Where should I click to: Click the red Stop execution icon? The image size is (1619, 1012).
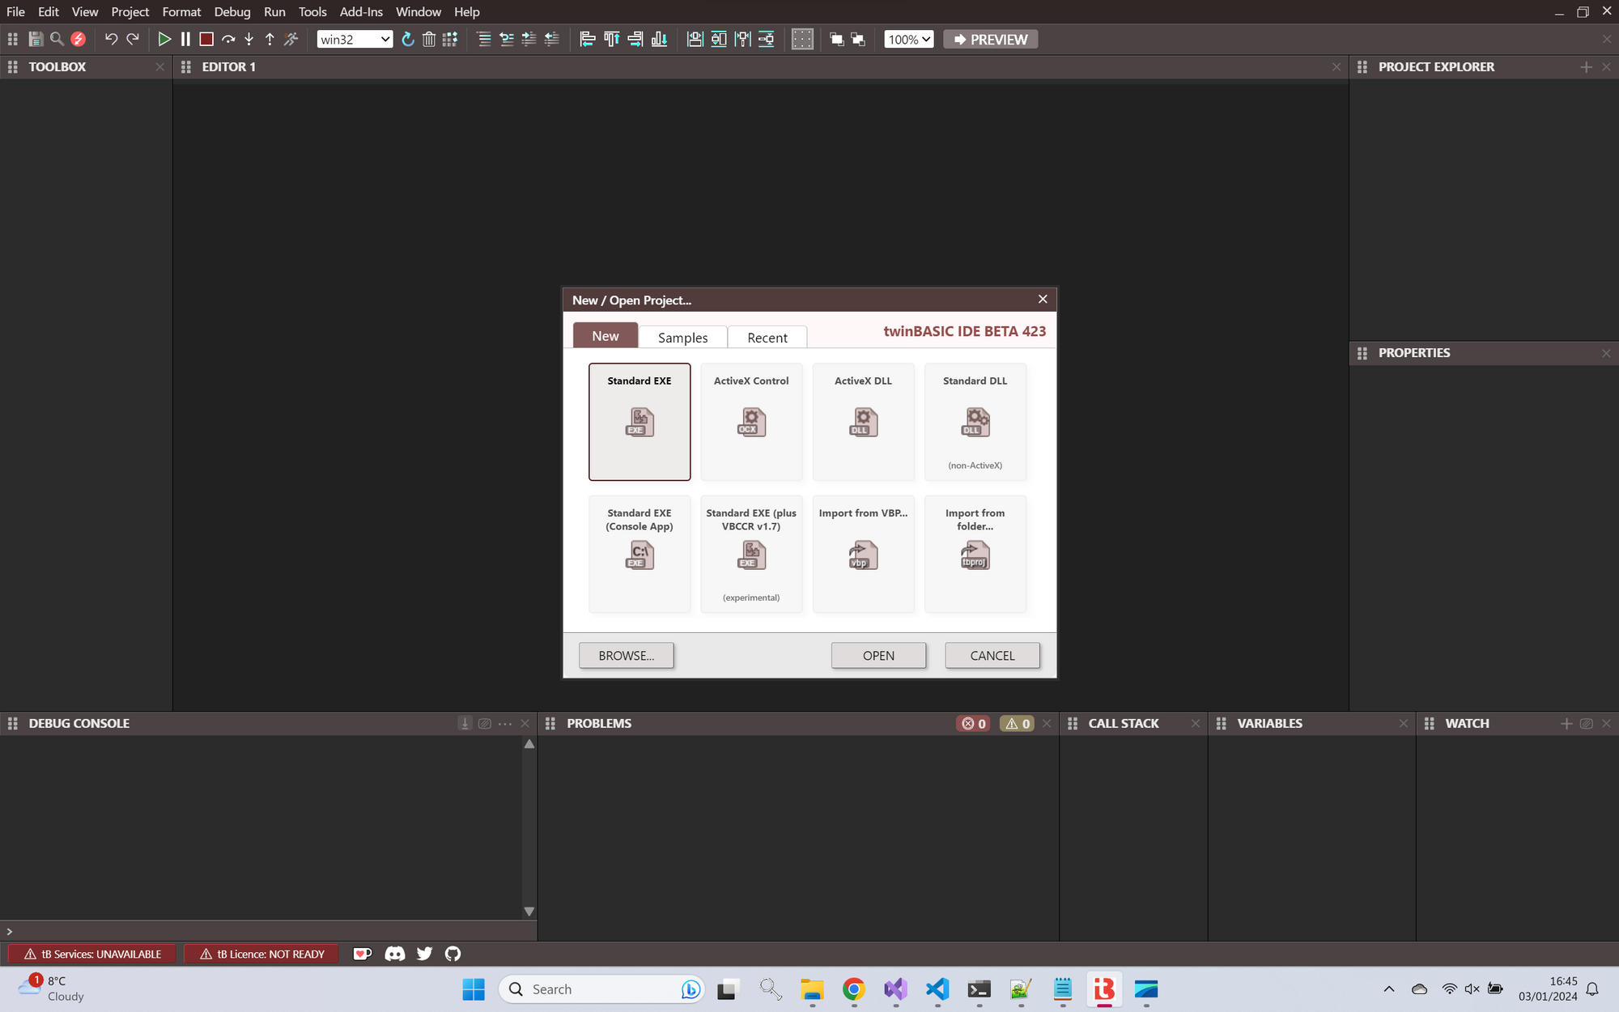[x=206, y=39]
